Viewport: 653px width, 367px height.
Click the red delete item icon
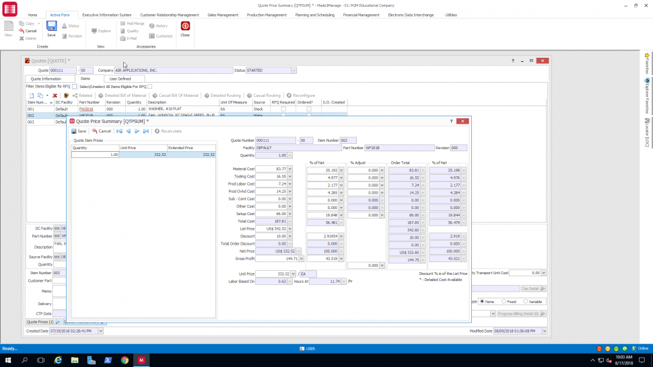pyautogui.click(x=55, y=95)
